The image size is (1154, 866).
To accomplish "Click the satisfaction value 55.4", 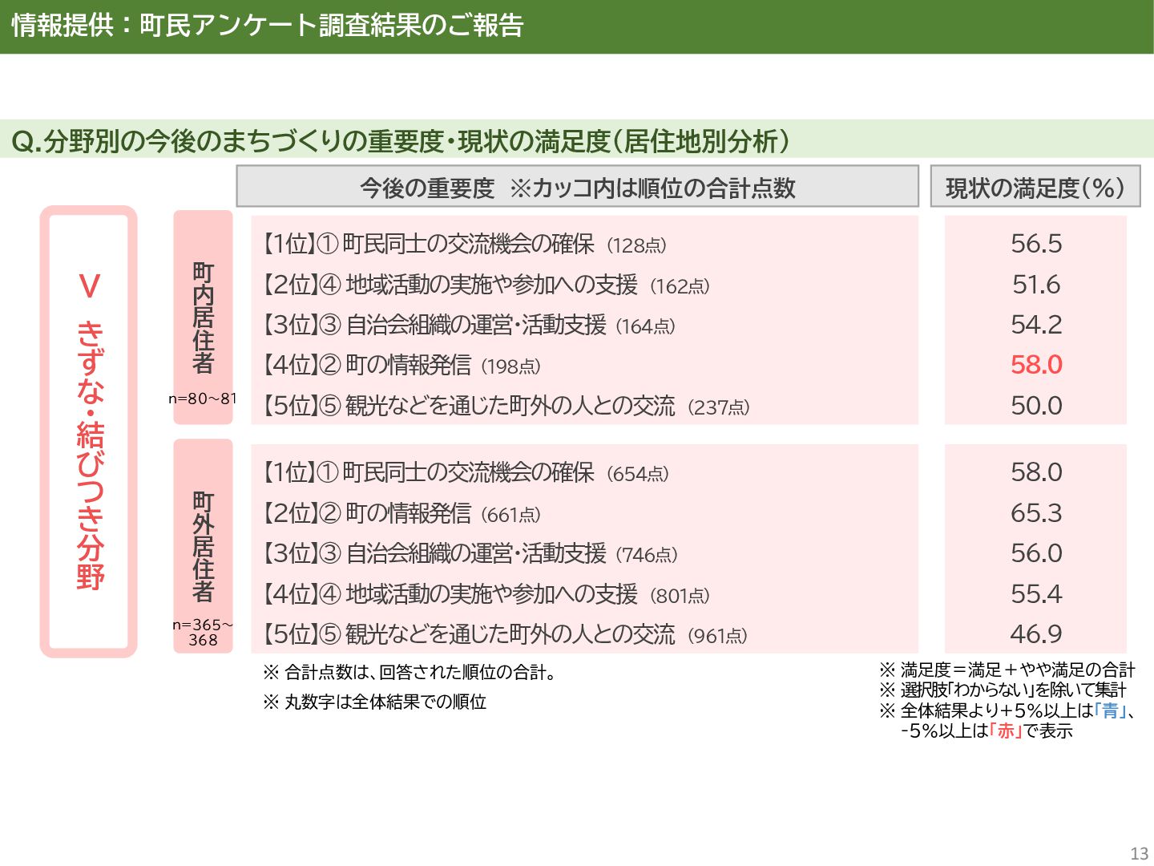I will tap(1036, 593).
